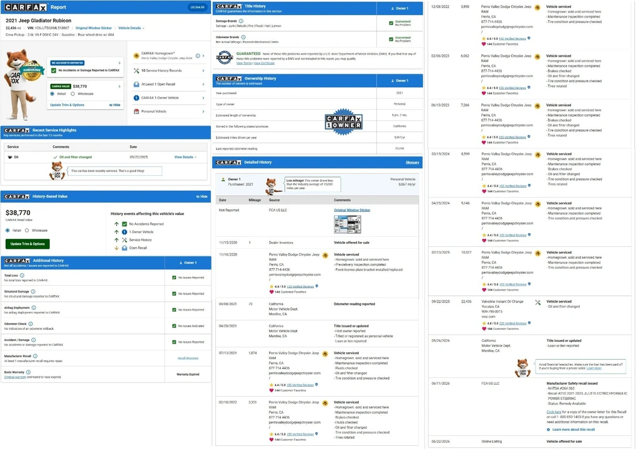Click the blue 1-Owner badge icon beside CARFAX 1-Owner Vehicle
Screen dimensions: 636x449
pyautogui.click(x=136, y=98)
